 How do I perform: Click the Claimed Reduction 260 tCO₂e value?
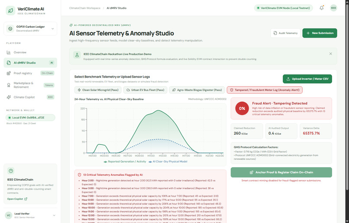coord(241,133)
